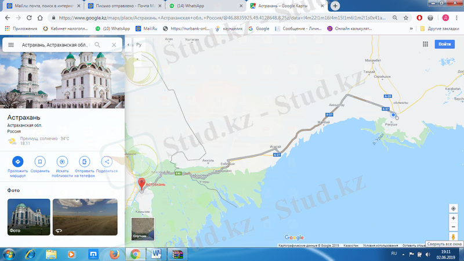Open a new browser tab
The width and height of the screenshot is (464, 261).
click(335, 6)
